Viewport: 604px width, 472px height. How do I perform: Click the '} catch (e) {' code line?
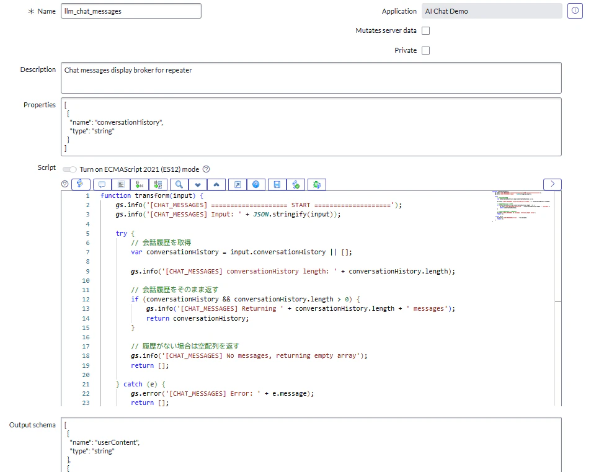point(141,384)
